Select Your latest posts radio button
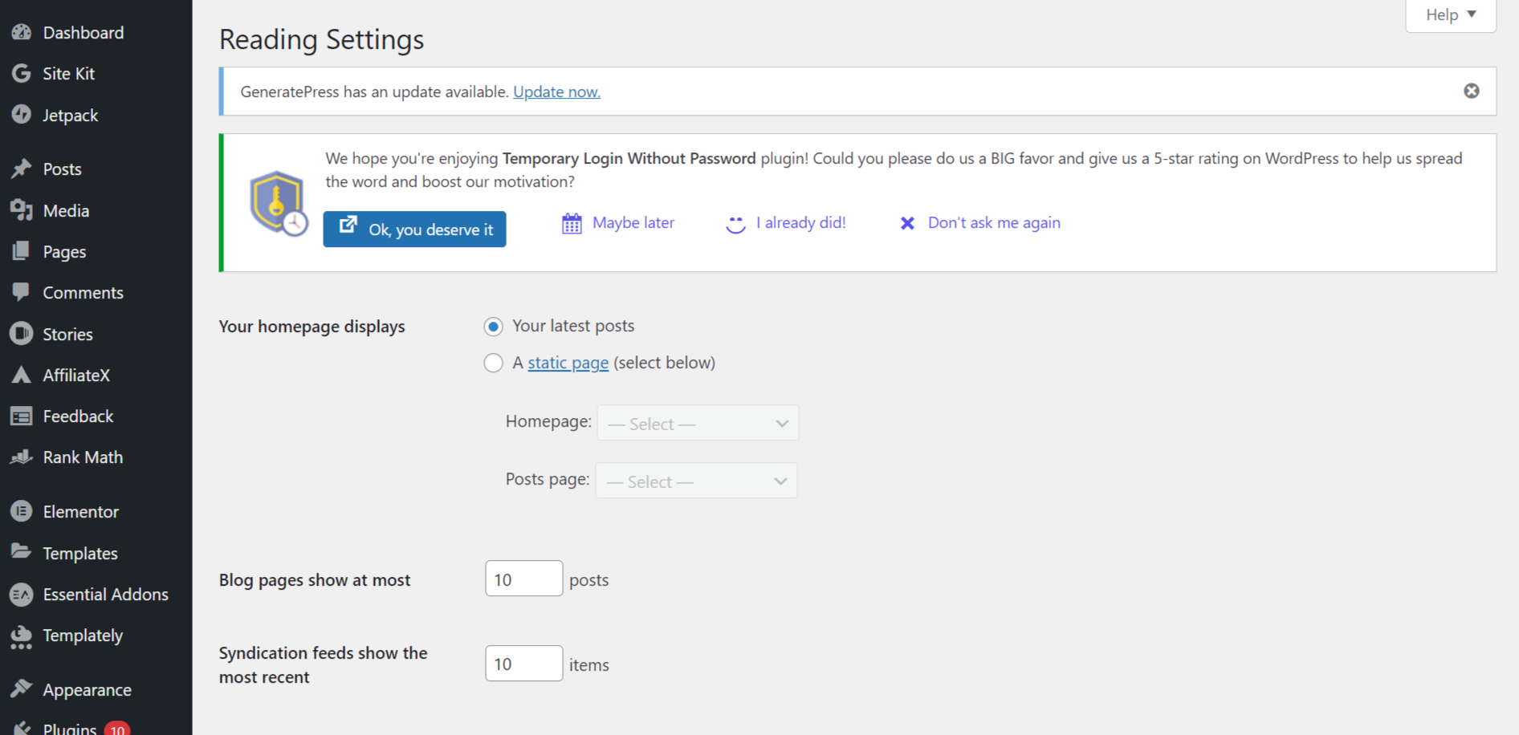The height and width of the screenshot is (735, 1519). click(494, 327)
